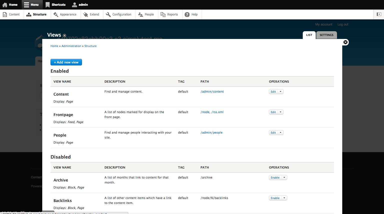Click the /archive path text
This screenshot has width=384, height=214.
[206, 178]
